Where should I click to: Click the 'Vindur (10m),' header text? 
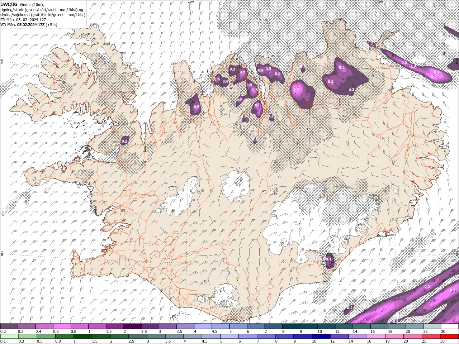(31, 4)
